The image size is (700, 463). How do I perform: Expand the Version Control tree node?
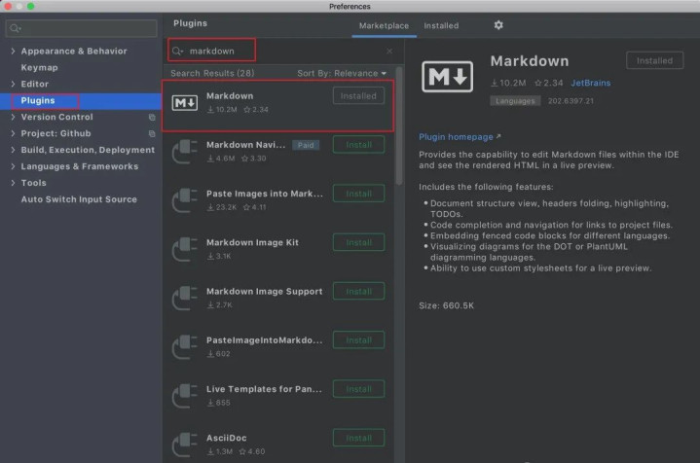[x=12, y=117]
